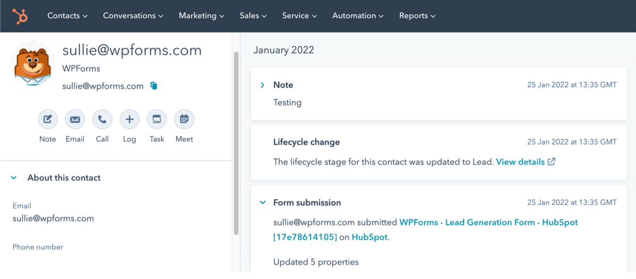Click the Task window icon button

[x=157, y=120]
